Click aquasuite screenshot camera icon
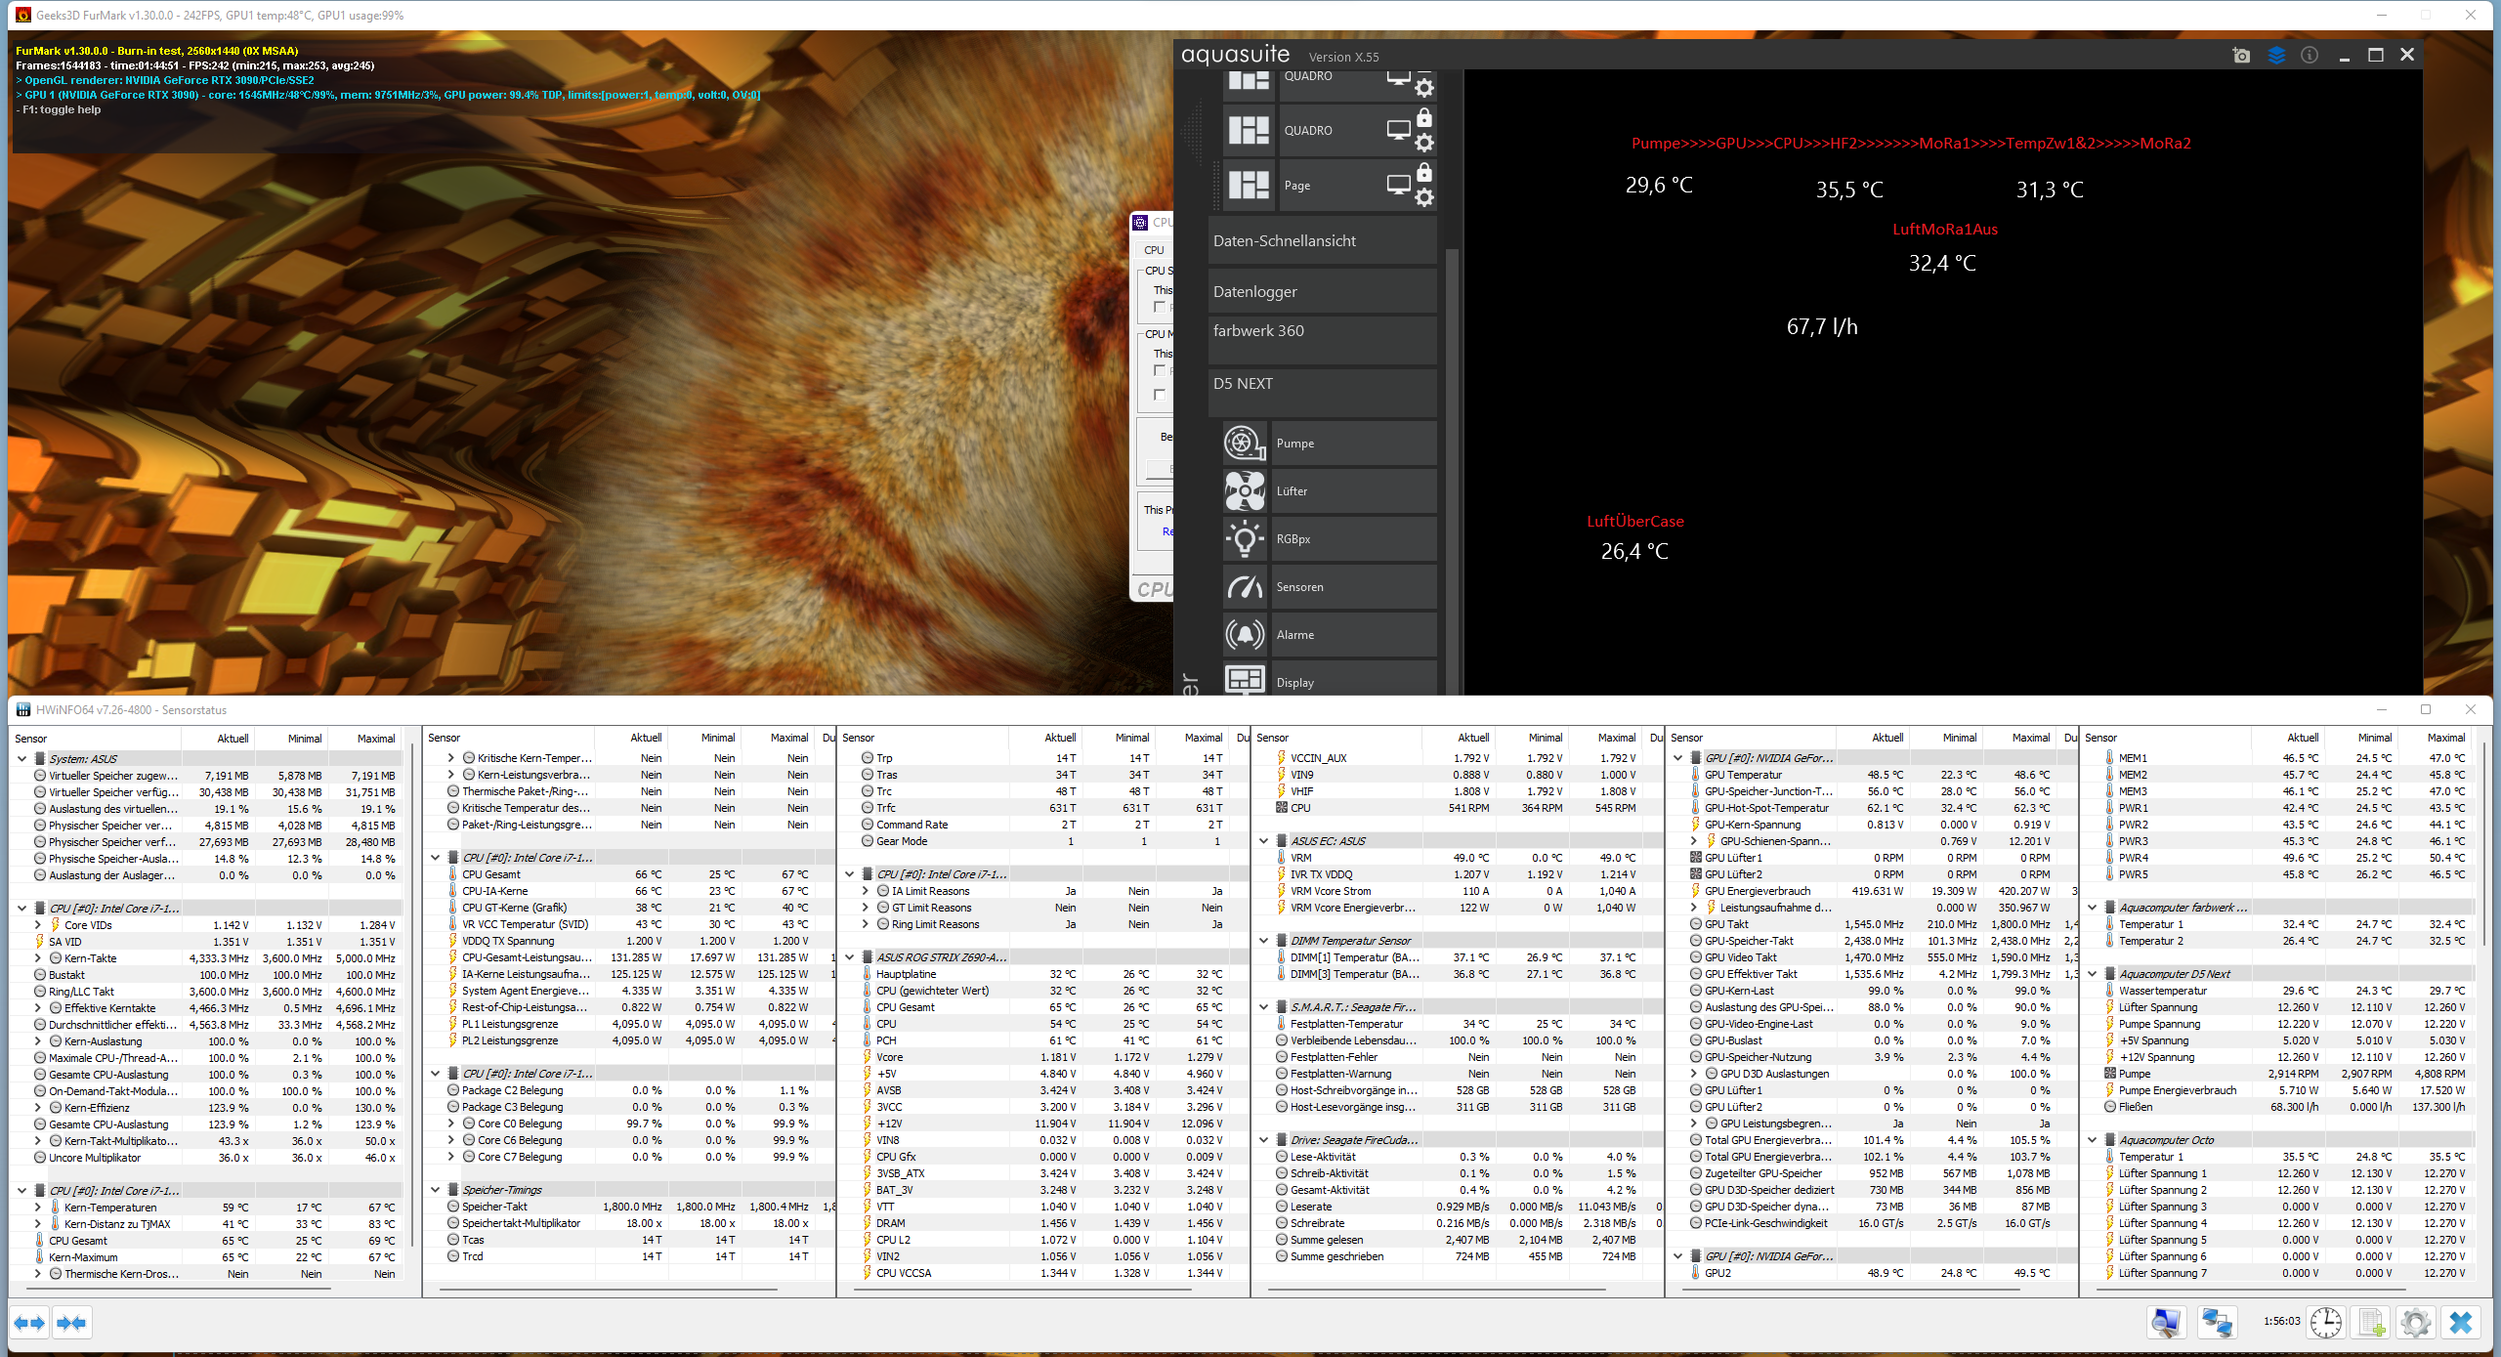The image size is (2501, 1357). click(2241, 56)
